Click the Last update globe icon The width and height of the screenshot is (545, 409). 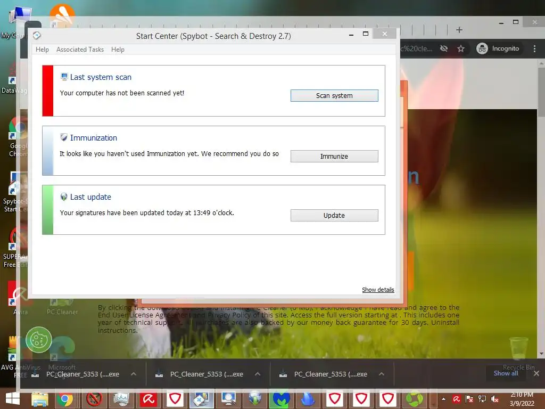(64, 197)
